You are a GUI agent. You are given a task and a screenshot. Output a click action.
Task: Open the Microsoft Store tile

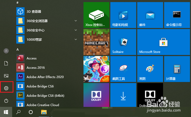(x=164, y=42)
